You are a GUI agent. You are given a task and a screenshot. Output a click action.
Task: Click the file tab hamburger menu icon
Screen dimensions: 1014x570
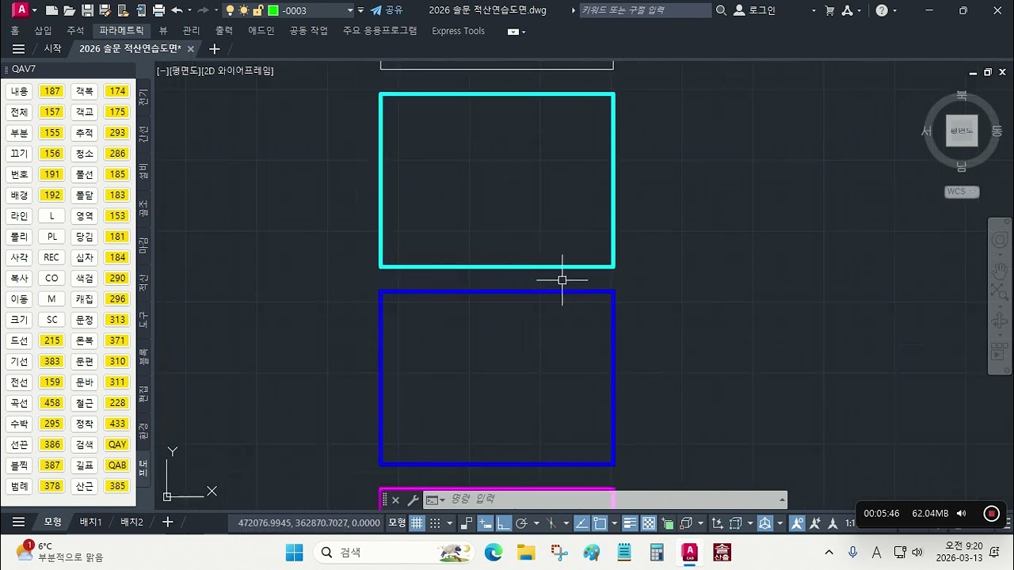[18, 48]
